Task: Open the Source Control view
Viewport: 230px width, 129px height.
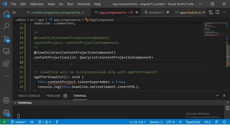Action: click(6, 39)
